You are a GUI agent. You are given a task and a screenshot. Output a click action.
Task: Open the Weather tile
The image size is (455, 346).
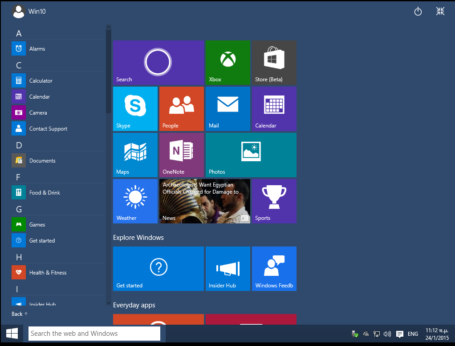coord(135,201)
